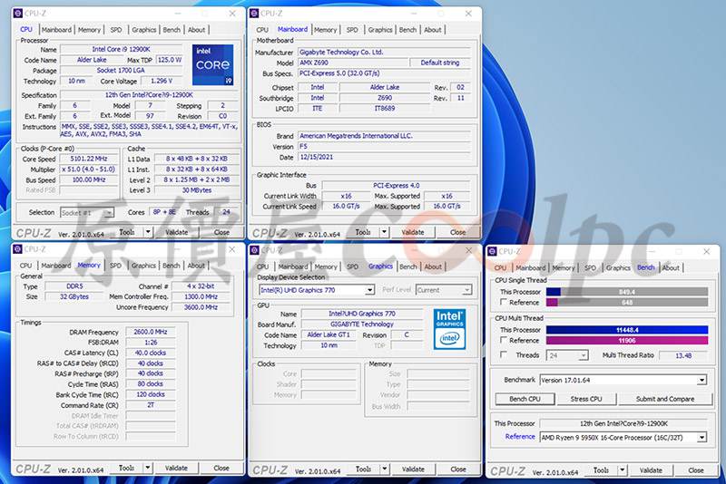The image size is (726, 484).
Task: Click the CPU-Z app icon in Graphics window title bar
Action: click(x=254, y=250)
